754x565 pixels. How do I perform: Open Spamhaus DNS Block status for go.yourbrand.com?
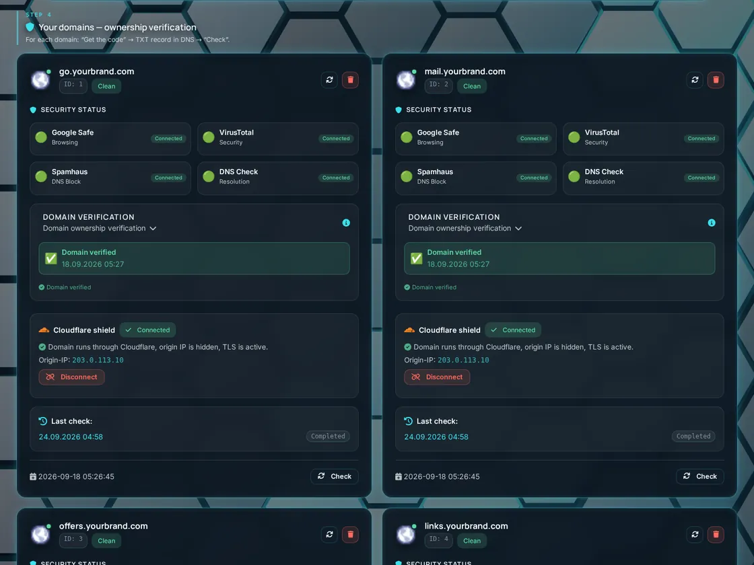(110, 178)
